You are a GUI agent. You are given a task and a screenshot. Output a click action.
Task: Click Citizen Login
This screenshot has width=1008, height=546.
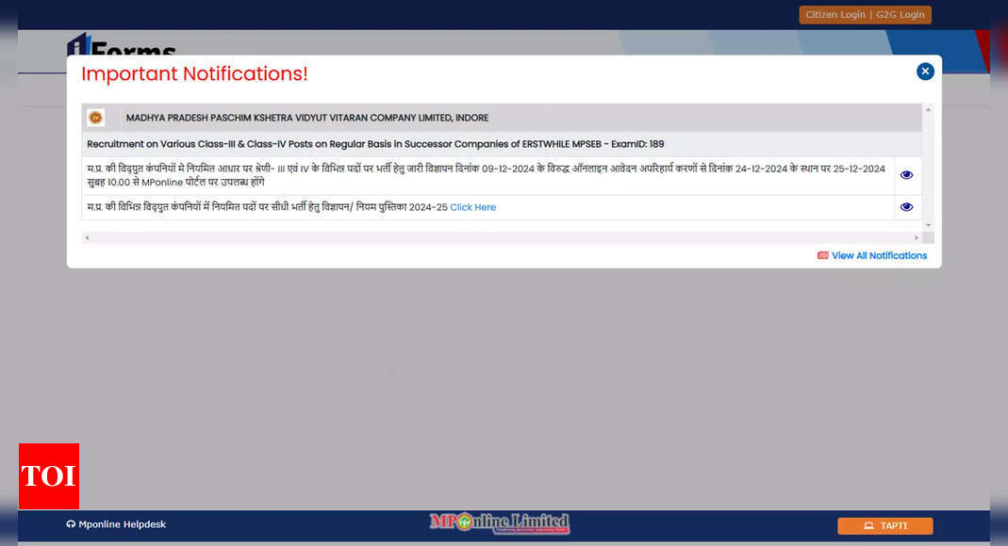tap(834, 15)
